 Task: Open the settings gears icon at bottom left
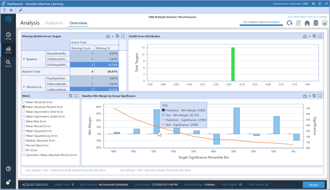8,182
